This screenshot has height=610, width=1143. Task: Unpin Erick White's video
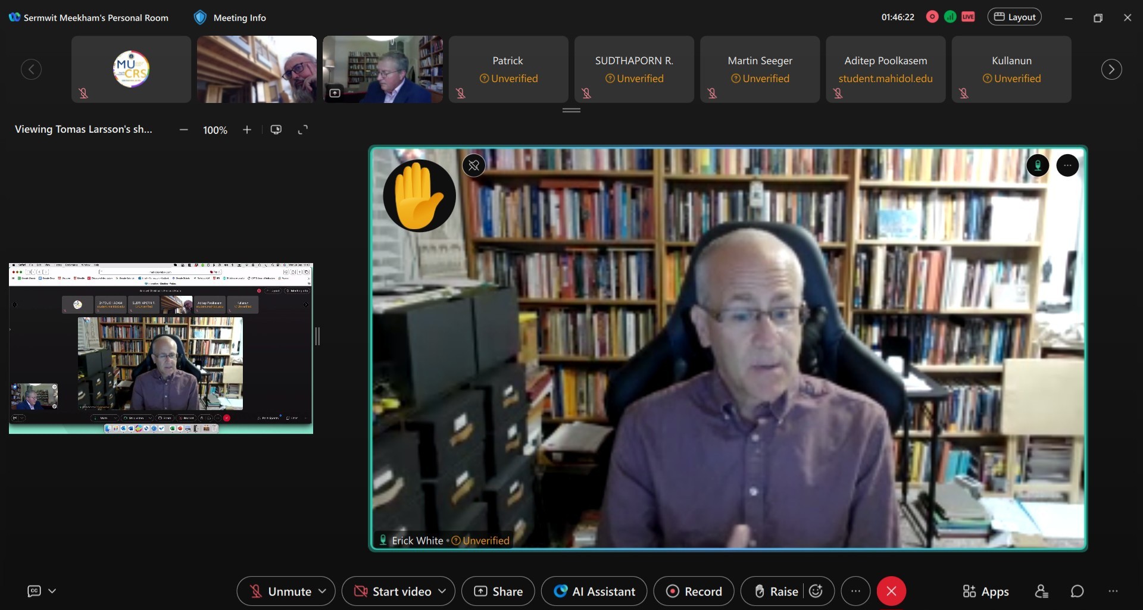coord(474,165)
